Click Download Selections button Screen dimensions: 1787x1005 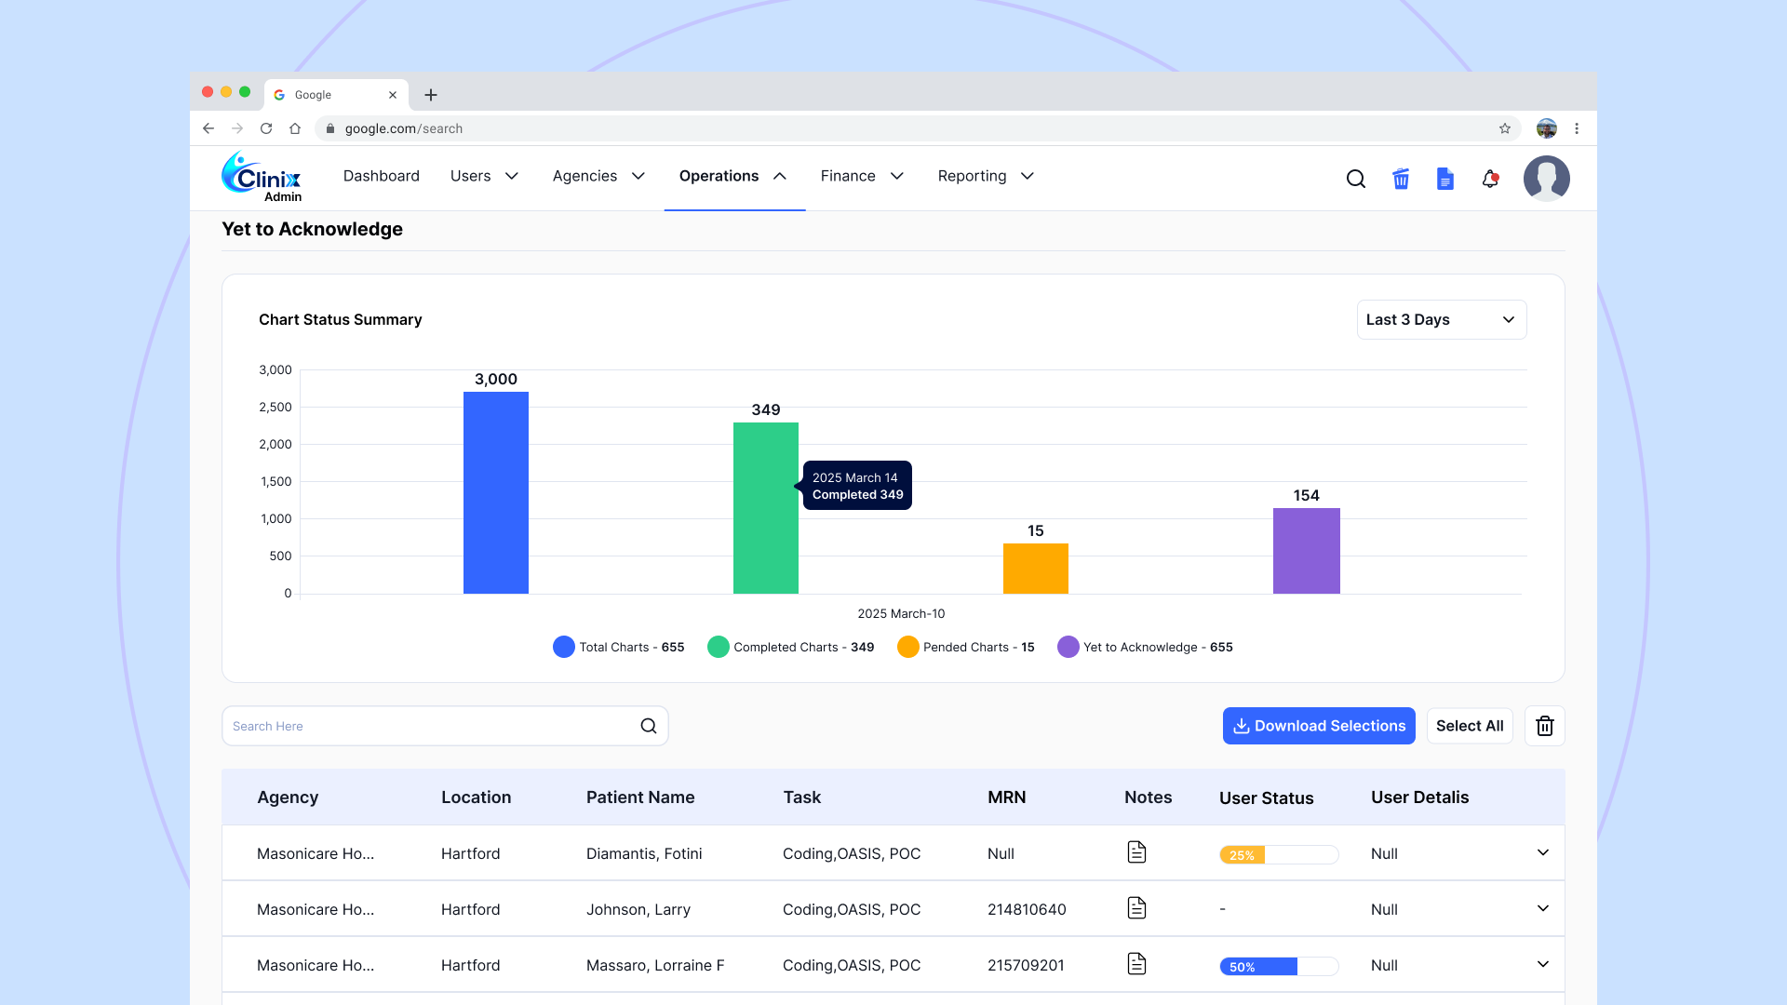pos(1319,726)
